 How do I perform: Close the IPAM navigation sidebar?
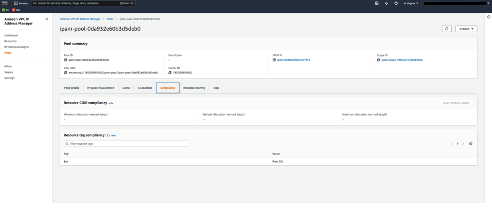pyautogui.click(x=47, y=19)
